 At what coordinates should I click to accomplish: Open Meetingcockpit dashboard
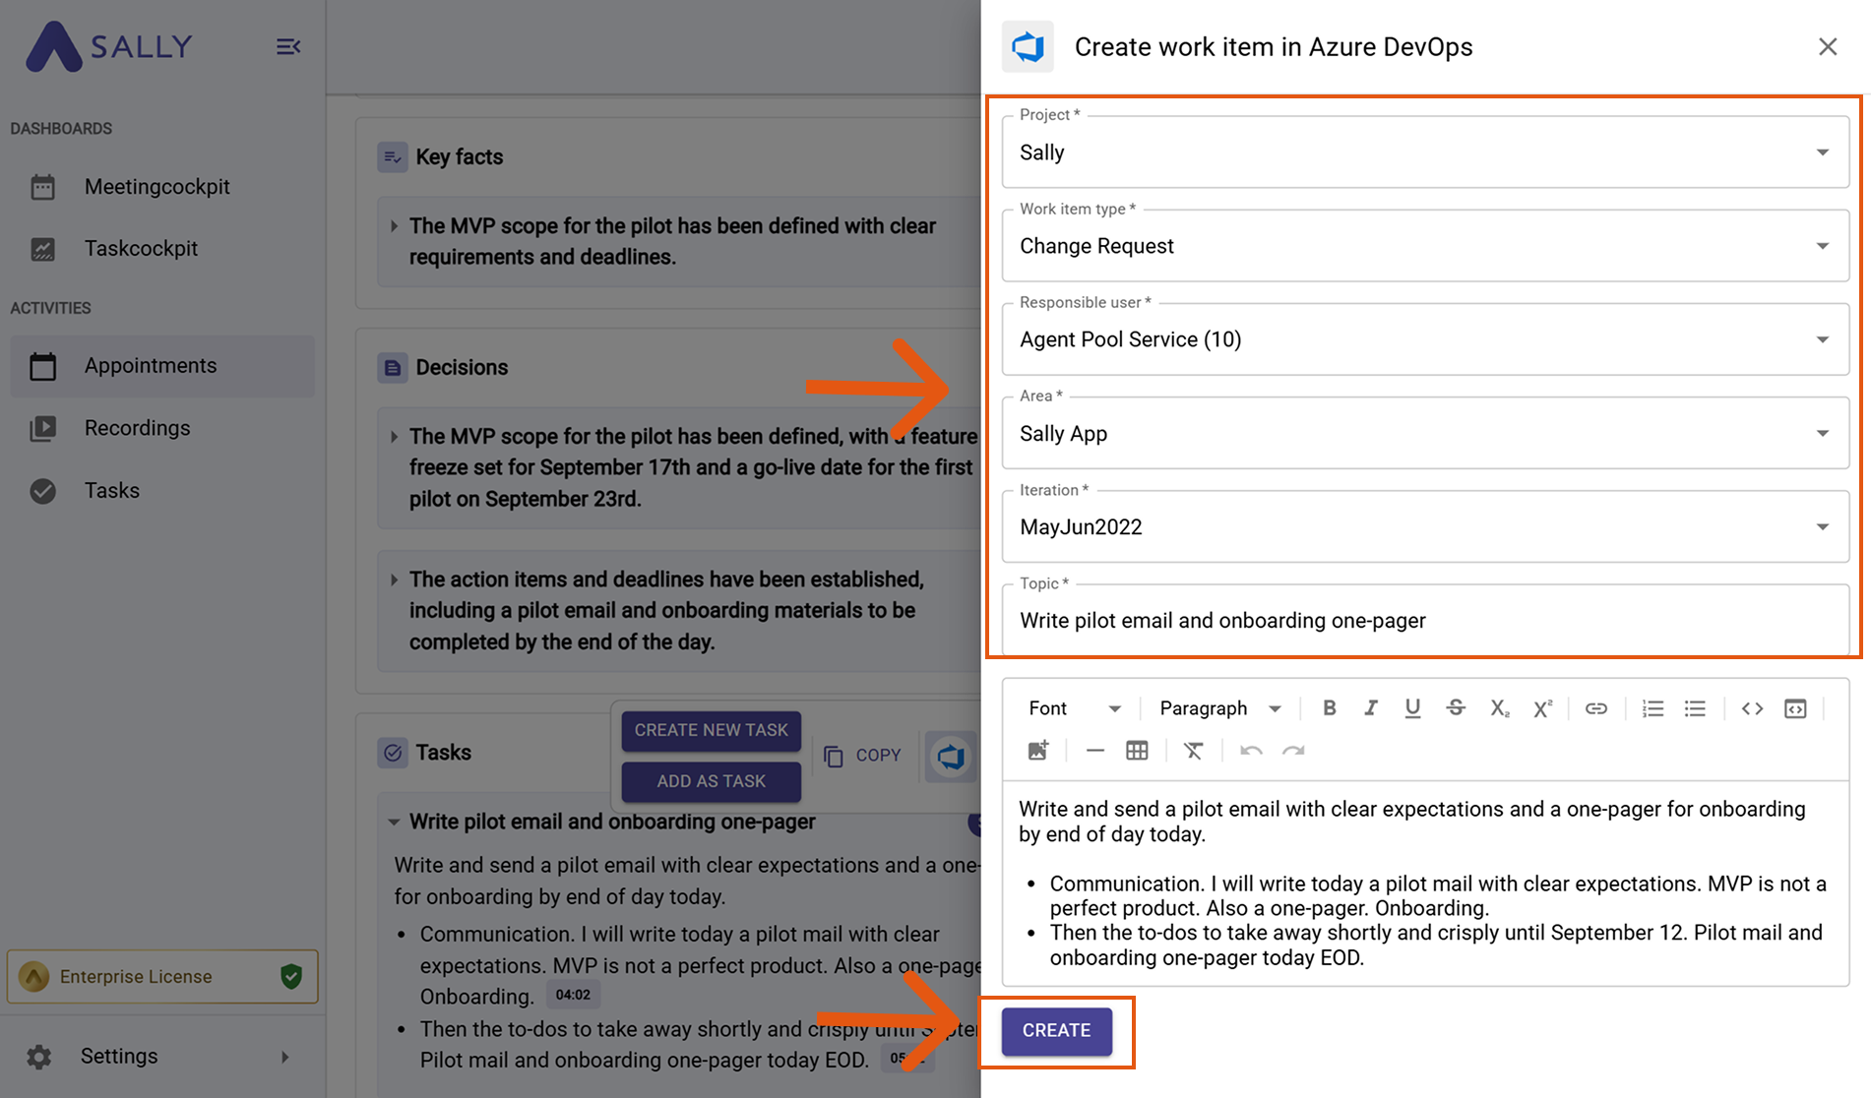pyautogui.click(x=157, y=187)
